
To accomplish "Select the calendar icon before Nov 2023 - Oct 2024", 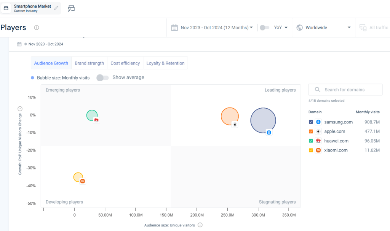I will point(174,27).
